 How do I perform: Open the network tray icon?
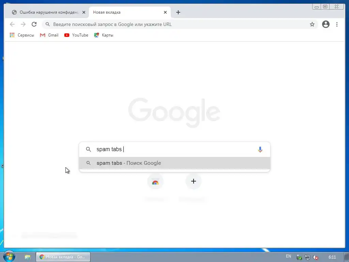pyautogui.click(x=307, y=257)
